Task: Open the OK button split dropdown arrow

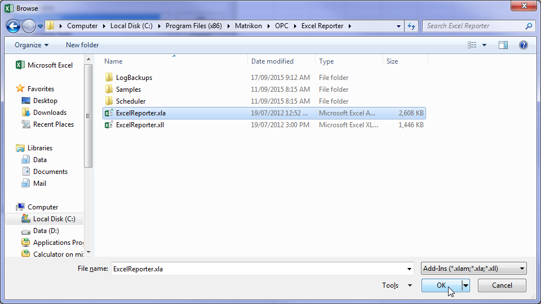Action: point(466,285)
